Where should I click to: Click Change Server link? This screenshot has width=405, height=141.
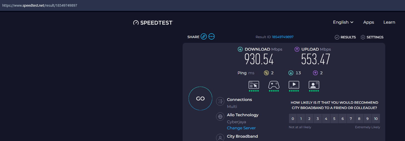click(x=241, y=128)
